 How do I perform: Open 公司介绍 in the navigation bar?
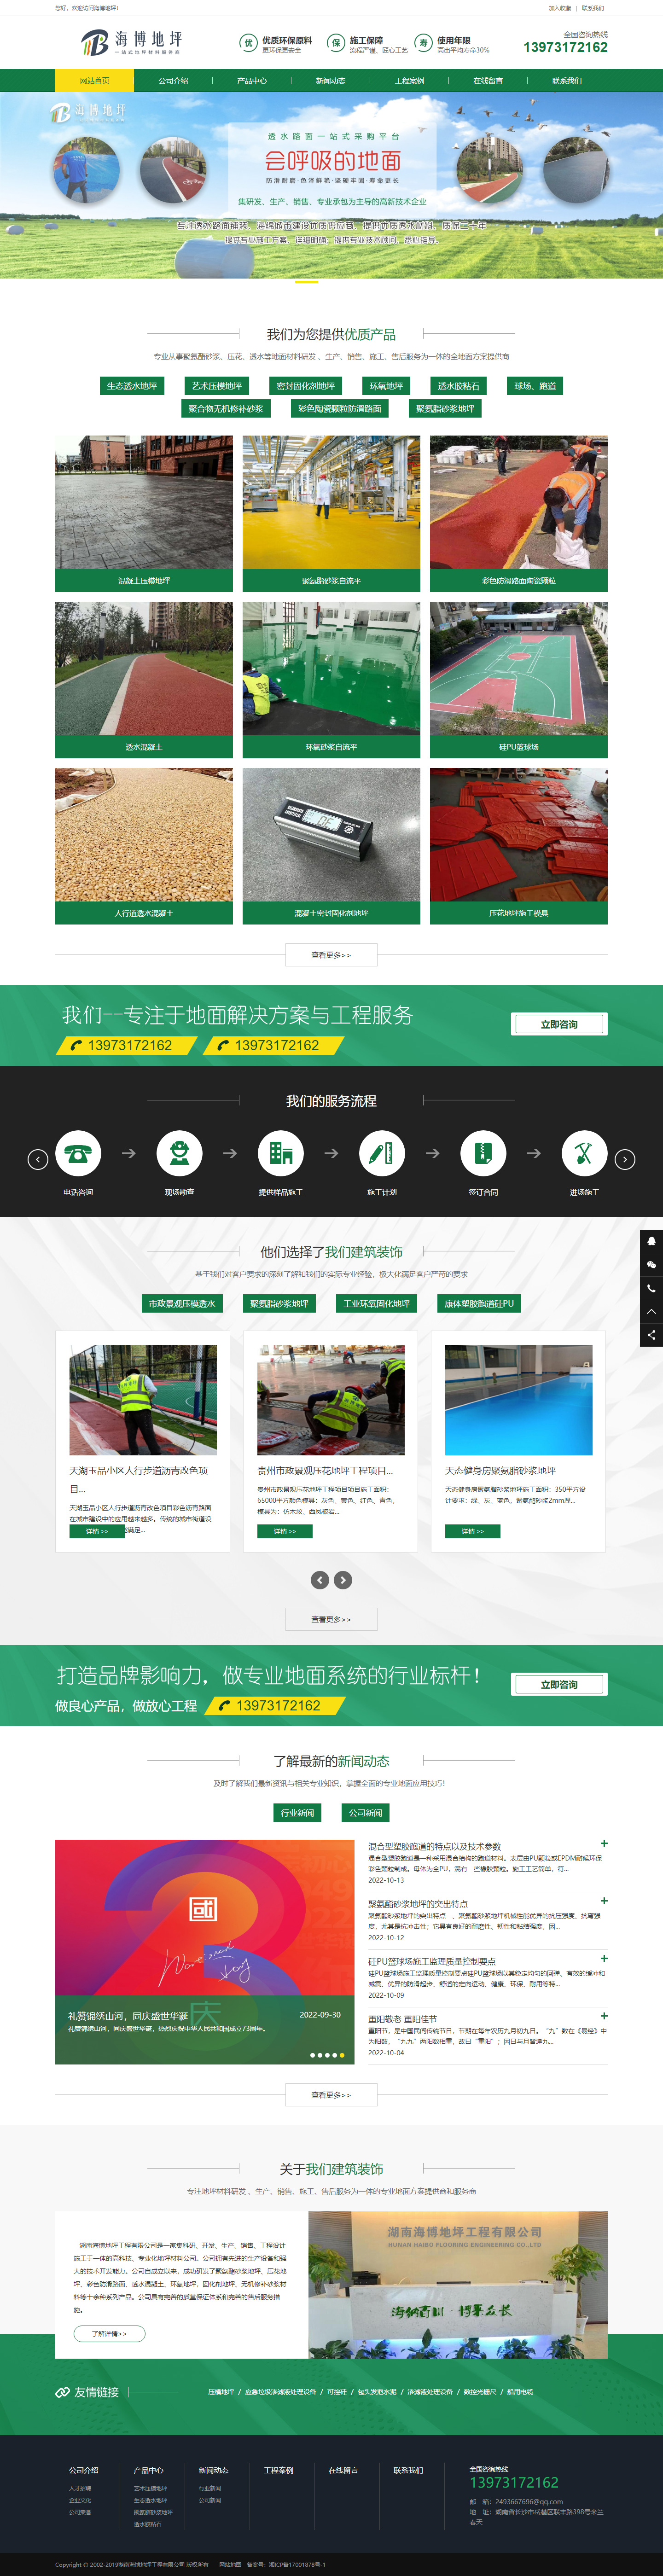tap(173, 81)
